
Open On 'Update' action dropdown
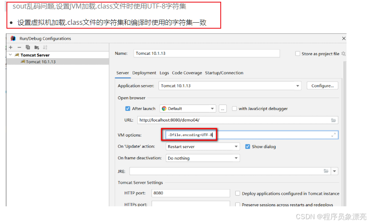point(236,147)
